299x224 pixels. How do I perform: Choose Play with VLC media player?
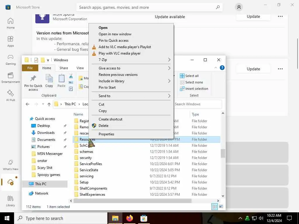pyautogui.click(x=131, y=53)
